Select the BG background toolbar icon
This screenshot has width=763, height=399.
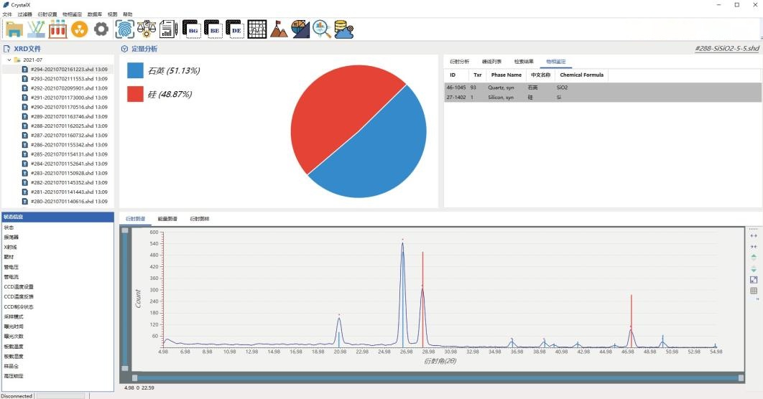pyautogui.click(x=191, y=29)
